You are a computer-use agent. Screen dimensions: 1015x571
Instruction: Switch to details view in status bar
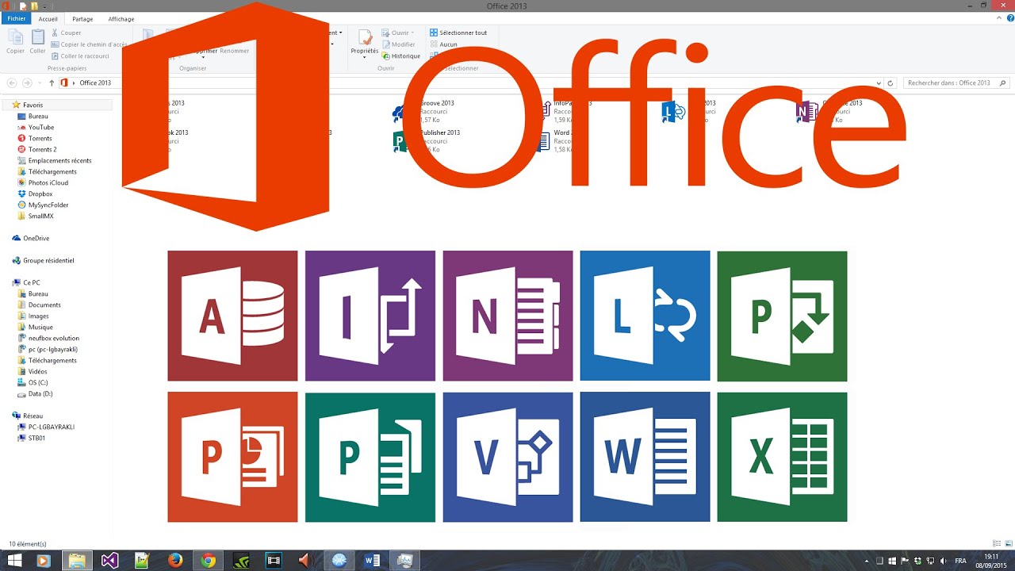point(997,544)
